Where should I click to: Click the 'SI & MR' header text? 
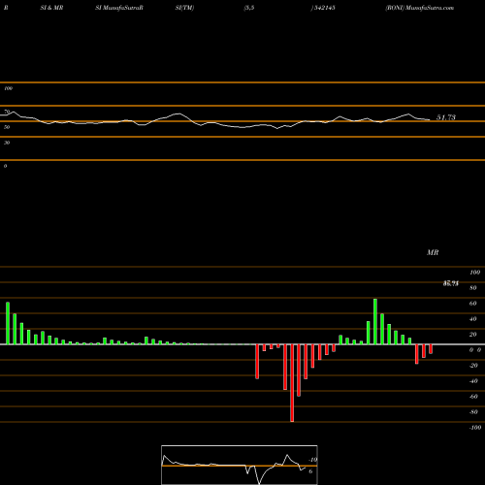coord(51,8)
